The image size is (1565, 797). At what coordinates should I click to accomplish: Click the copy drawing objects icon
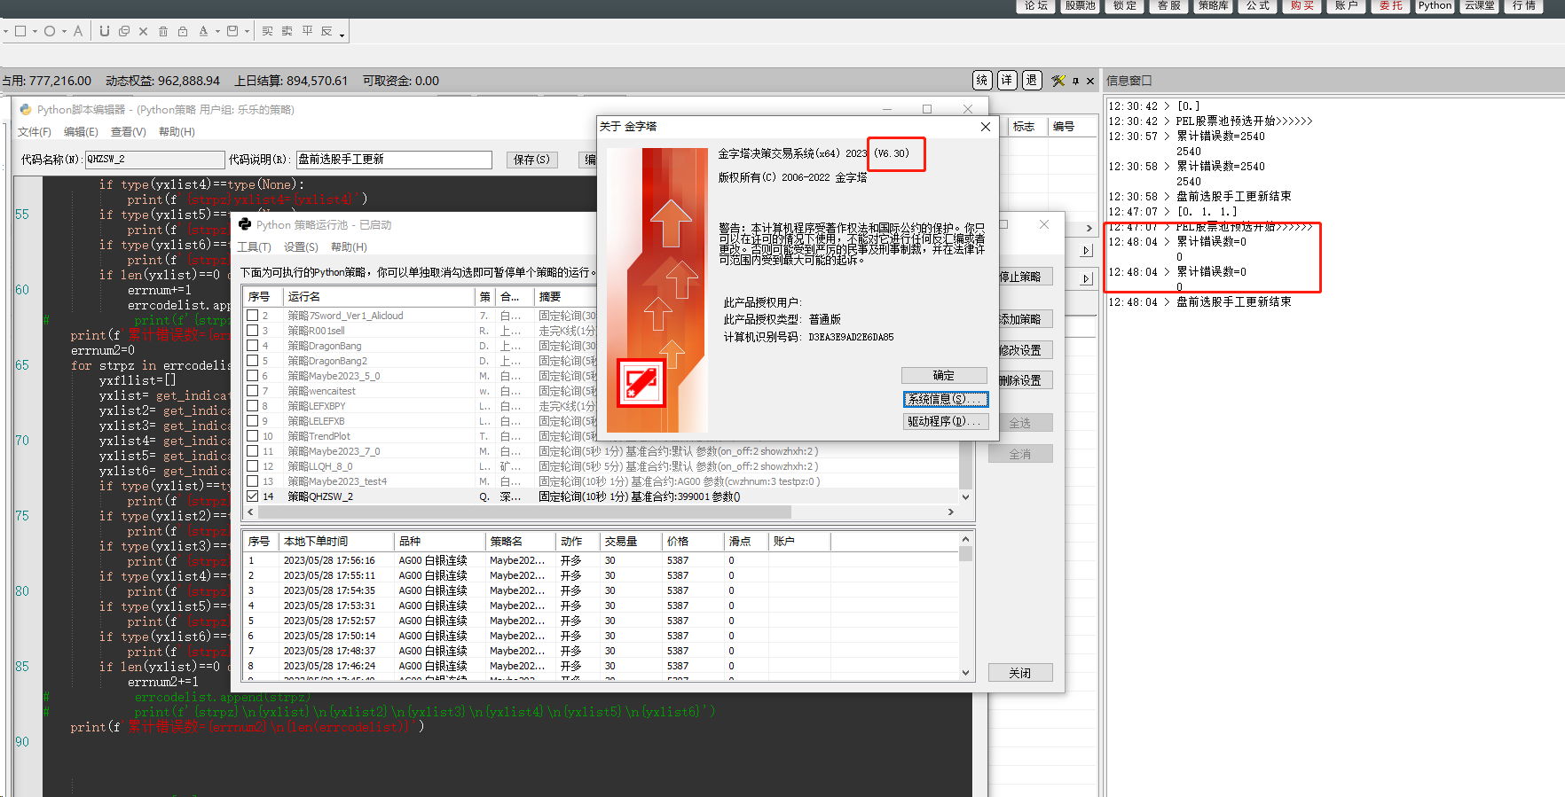click(x=124, y=31)
